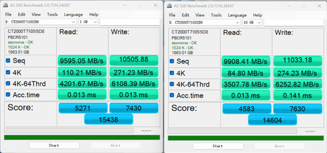
Task: Click the AS SSD app icon in left window title bar
Action: click(6, 5)
